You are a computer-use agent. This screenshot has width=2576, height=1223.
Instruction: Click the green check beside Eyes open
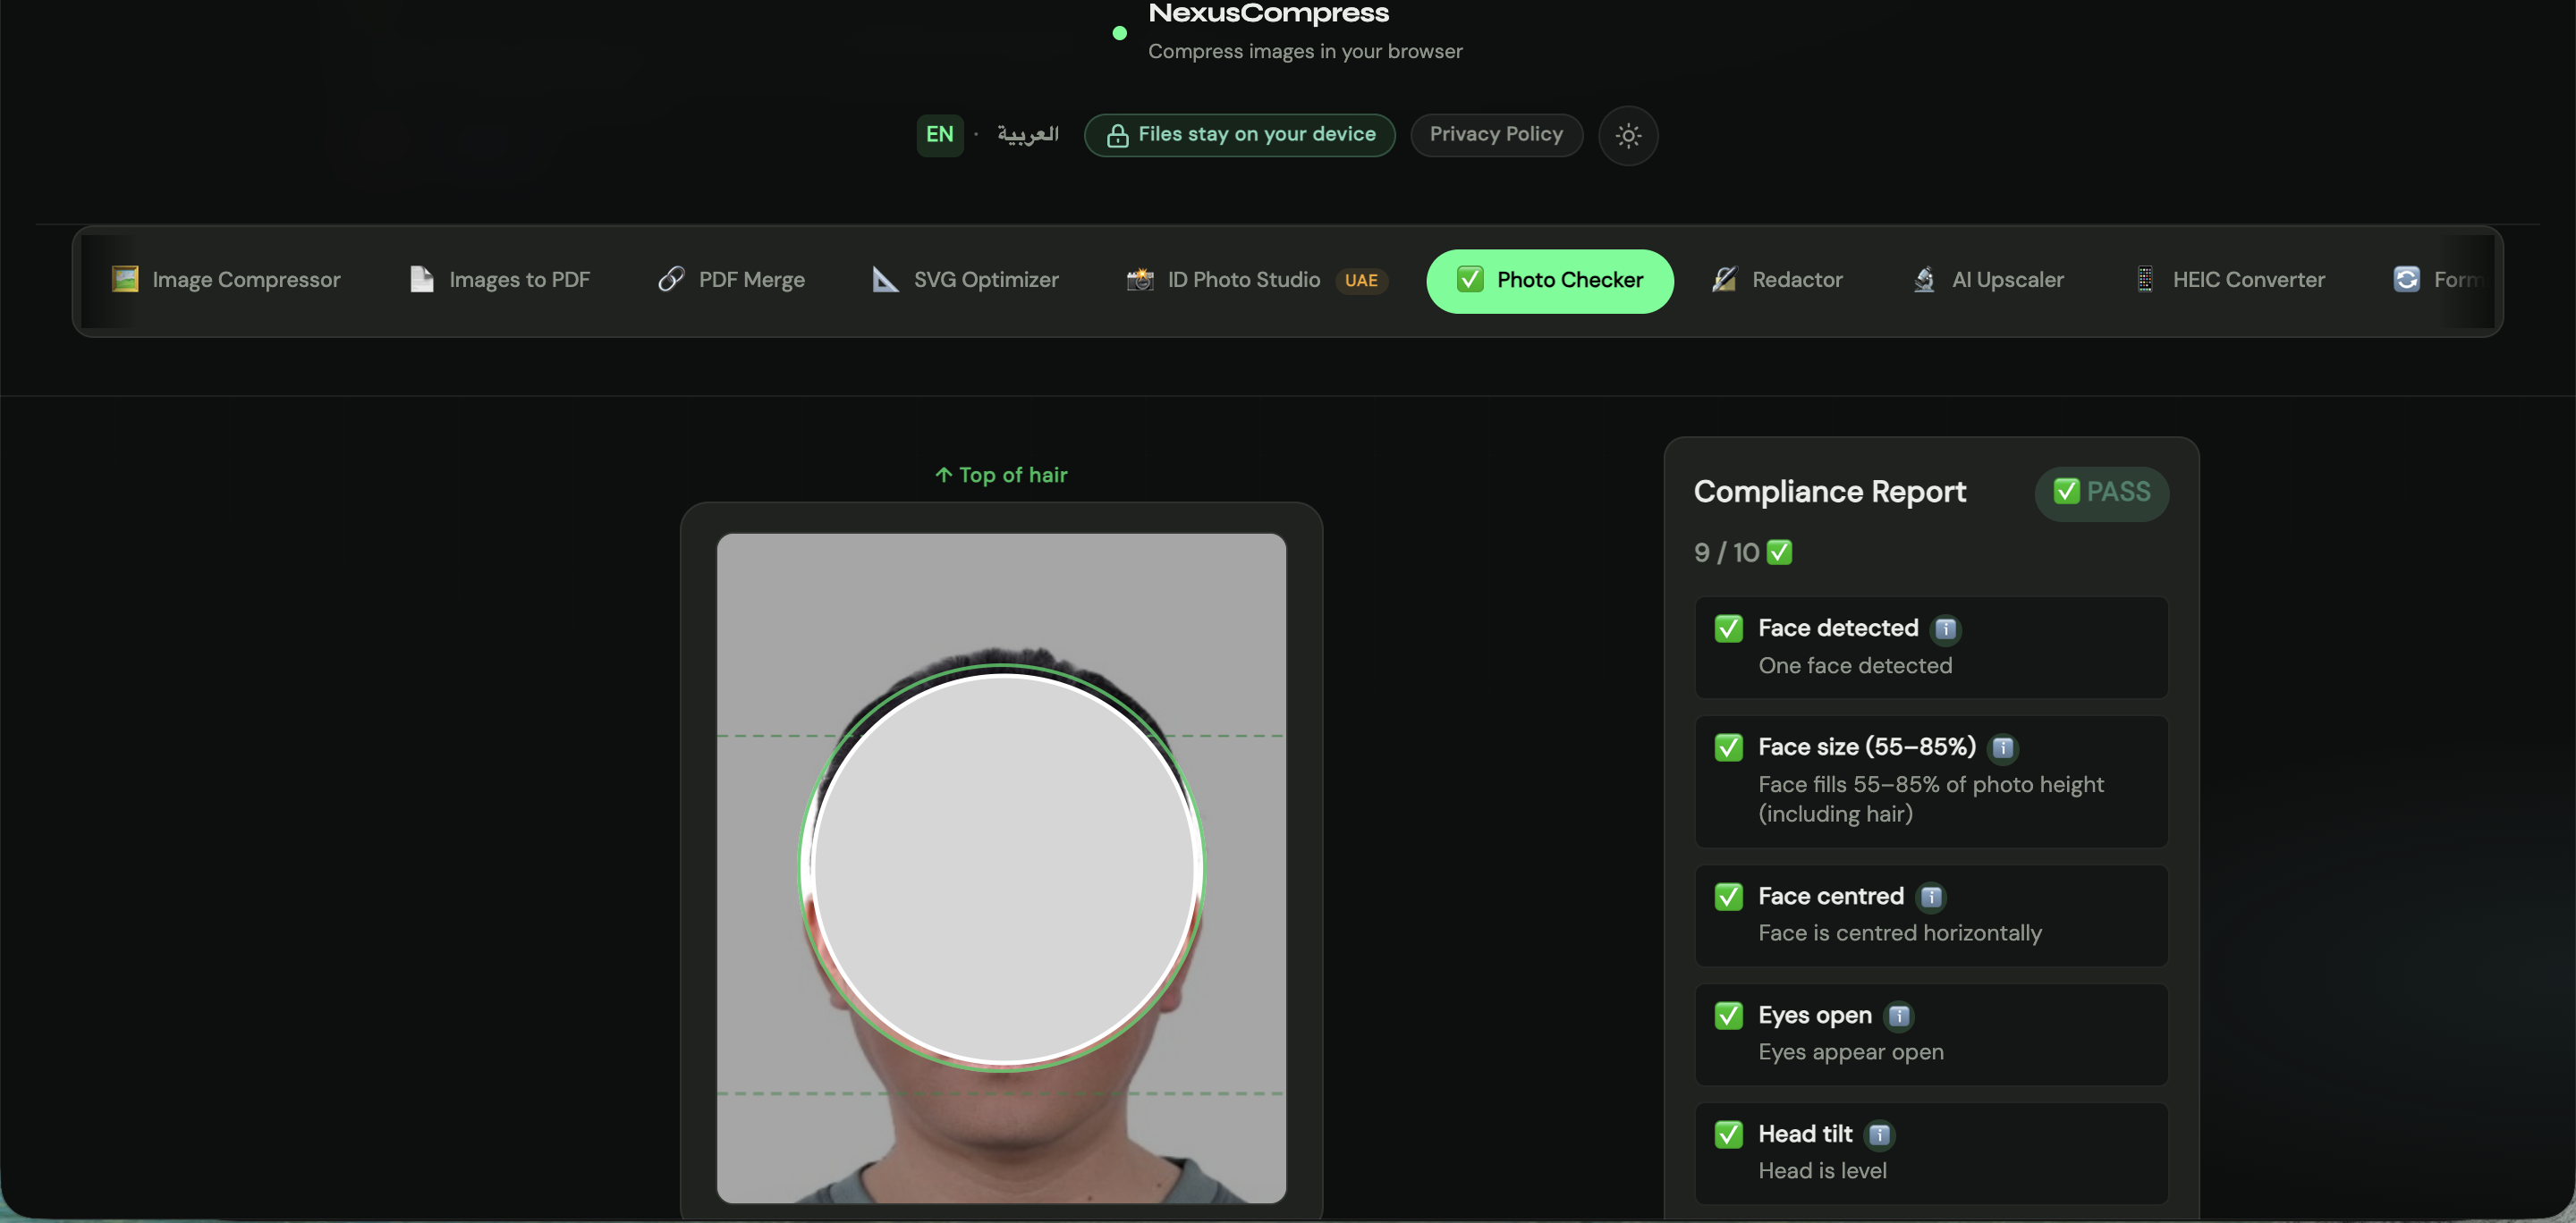1728,1016
